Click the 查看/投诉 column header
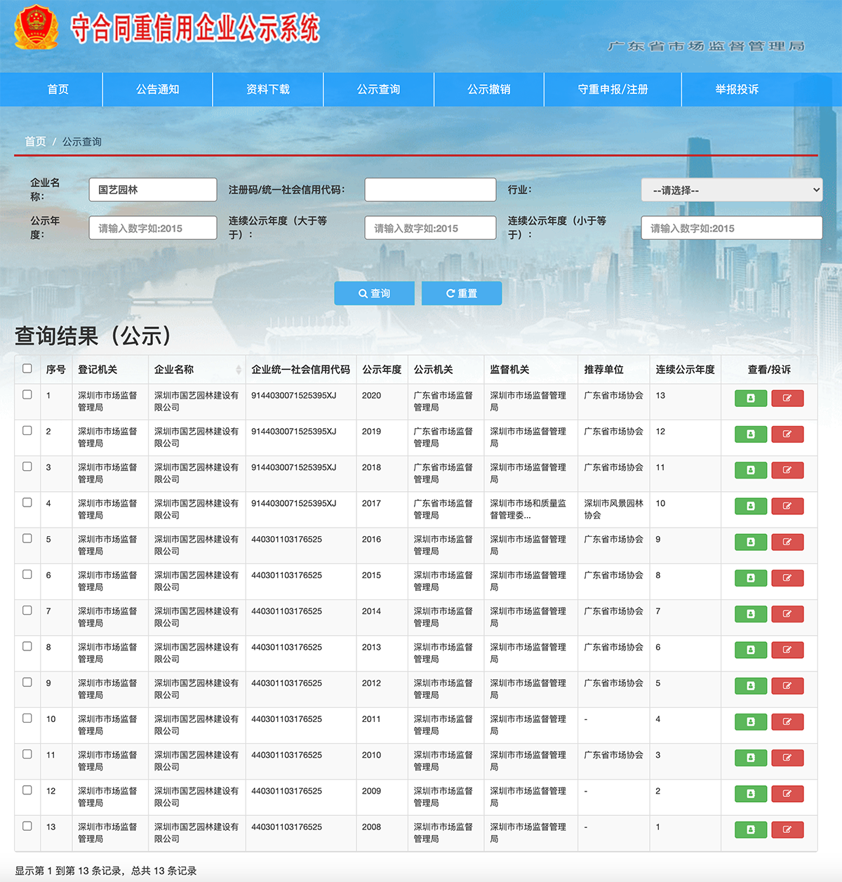The width and height of the screenshot is (842, 882). tap(769, 370)
